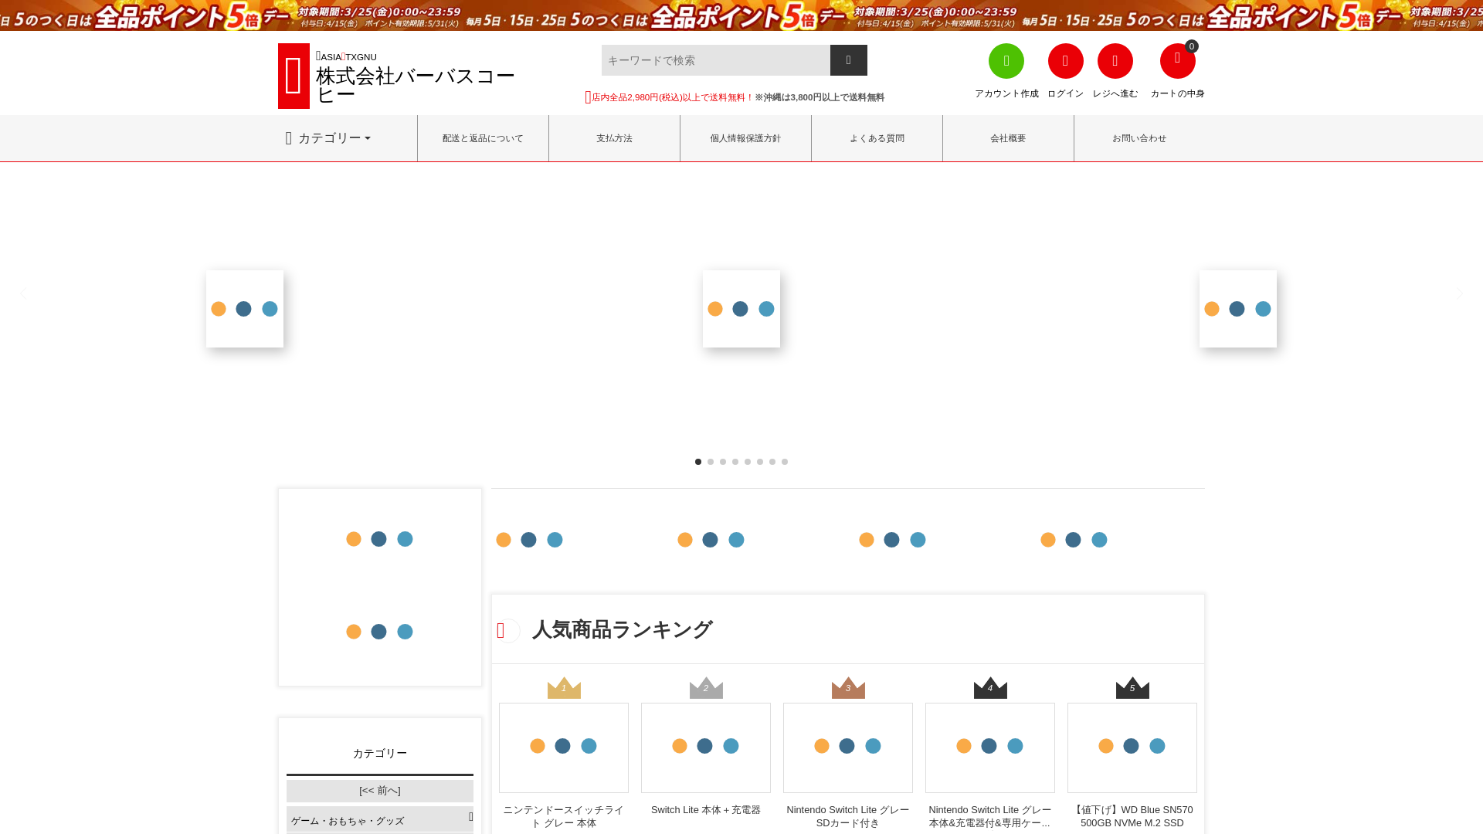Click the dark search button
The image size is (1483, 834).
pos(848,60)
